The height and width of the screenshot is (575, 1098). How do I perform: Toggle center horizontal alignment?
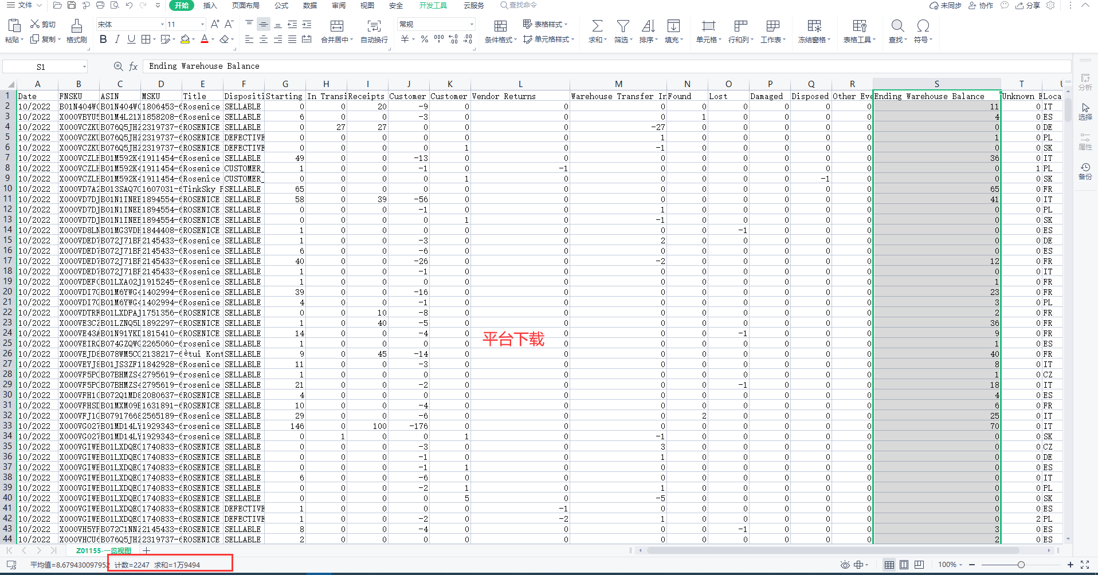264,39
